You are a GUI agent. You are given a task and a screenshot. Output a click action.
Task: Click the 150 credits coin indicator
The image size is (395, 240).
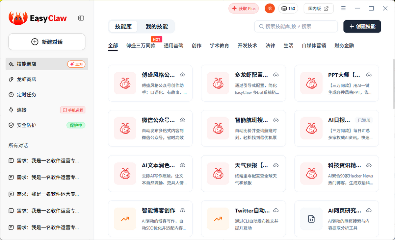[288, 9]
